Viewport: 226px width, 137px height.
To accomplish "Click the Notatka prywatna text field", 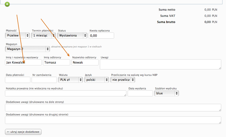I will [66, 93].
